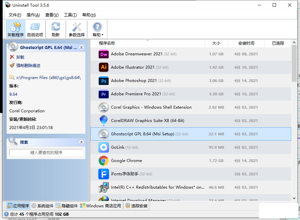300x220 pixels.
Task: Switch to the 隐藏组件 tab
Action: pos(67,206)
